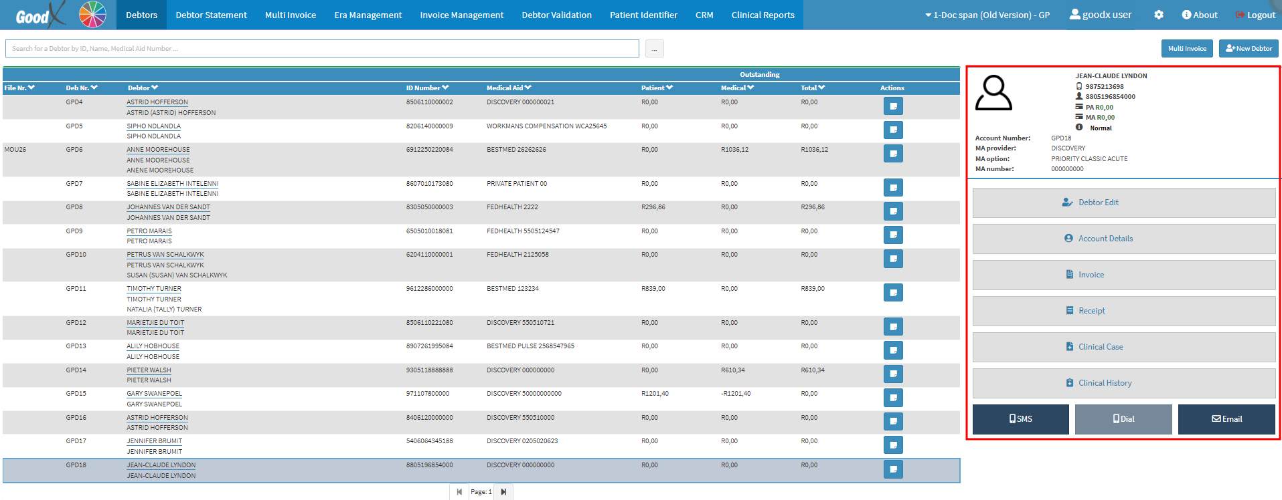
Task: Click the Invoice button in side panel
Action: 1124,275
